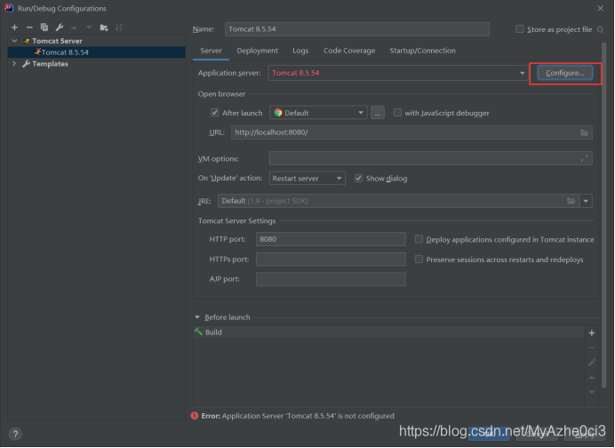Copy the selected run configuration
The width and height of the screenshot is (615, 448).
pyautogui.click(x=44, y=28)
